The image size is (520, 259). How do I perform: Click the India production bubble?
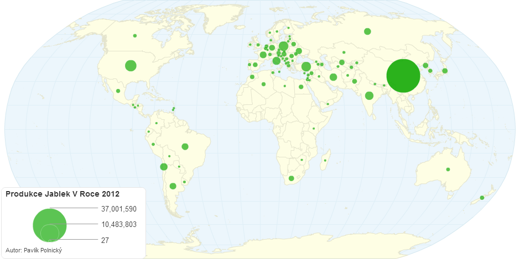click(x=369, y=96)
